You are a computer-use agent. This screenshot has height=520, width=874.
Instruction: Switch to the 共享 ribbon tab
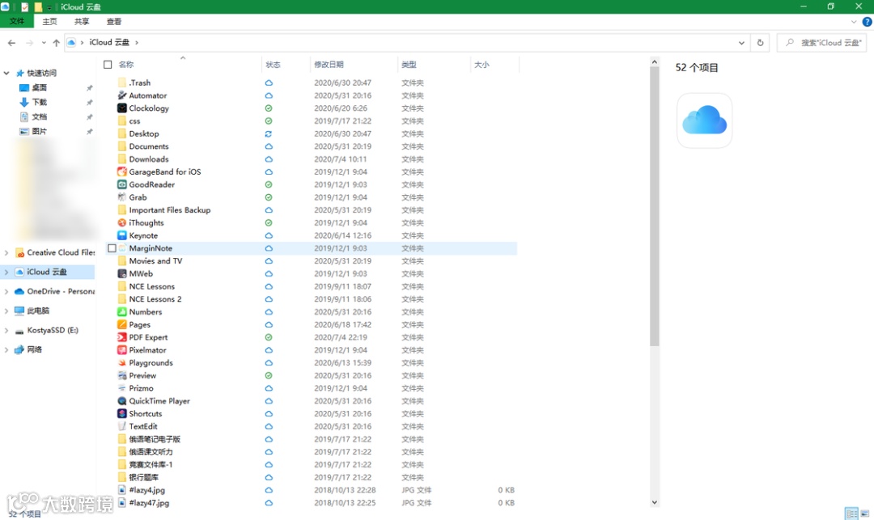coord(82,21)
